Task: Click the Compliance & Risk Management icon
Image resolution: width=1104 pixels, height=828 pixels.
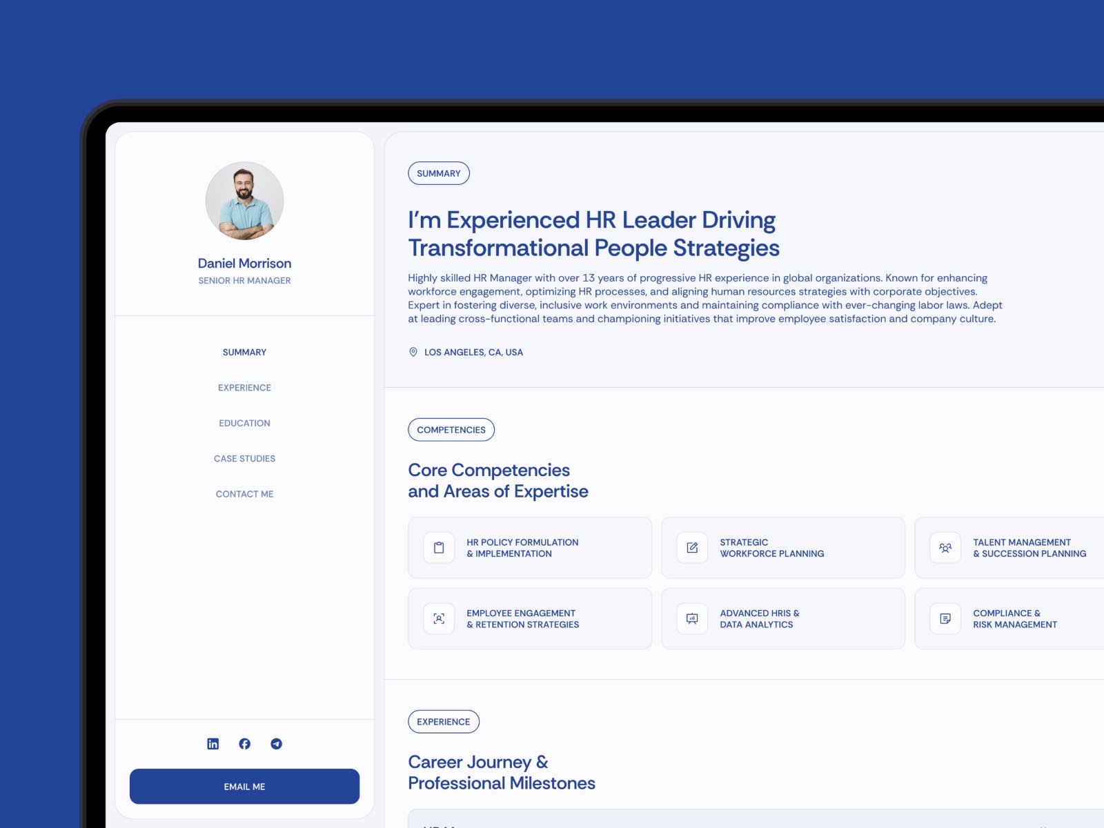Action: click(945, 619)
